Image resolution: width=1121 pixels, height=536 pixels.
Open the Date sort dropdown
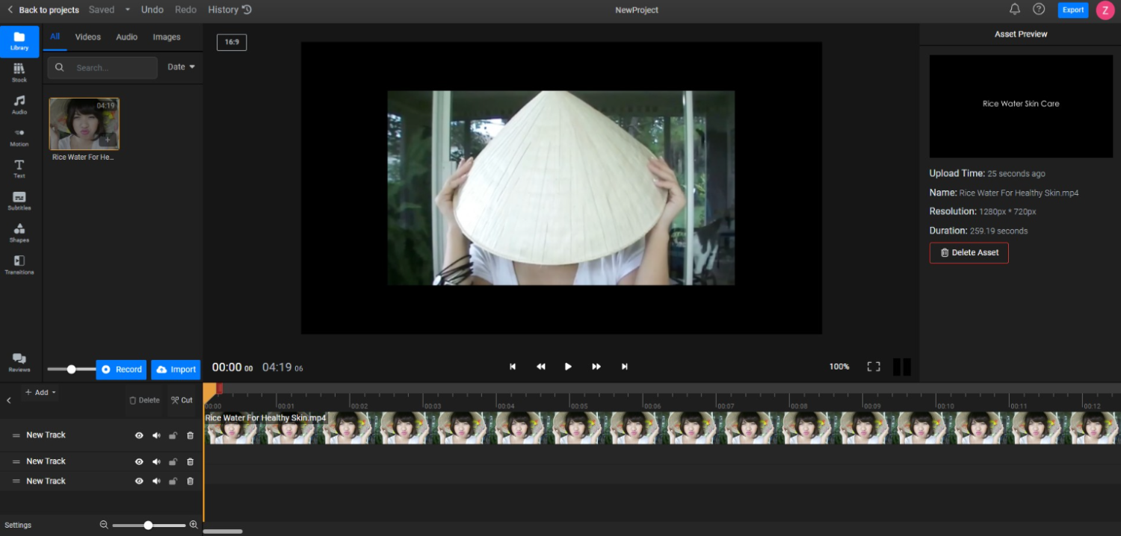click(x=181, y=67)
